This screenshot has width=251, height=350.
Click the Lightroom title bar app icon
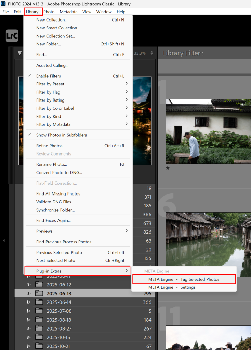point(3,4)
